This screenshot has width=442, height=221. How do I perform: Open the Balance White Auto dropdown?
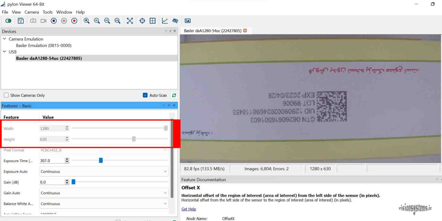point(104,204)
